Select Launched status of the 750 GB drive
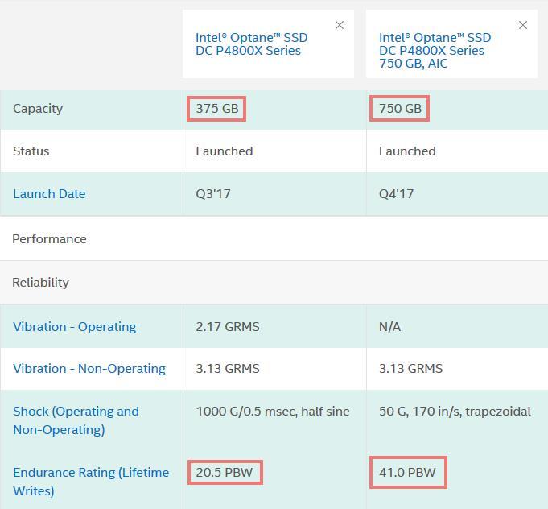548x509 pixels. click(407, 151)
